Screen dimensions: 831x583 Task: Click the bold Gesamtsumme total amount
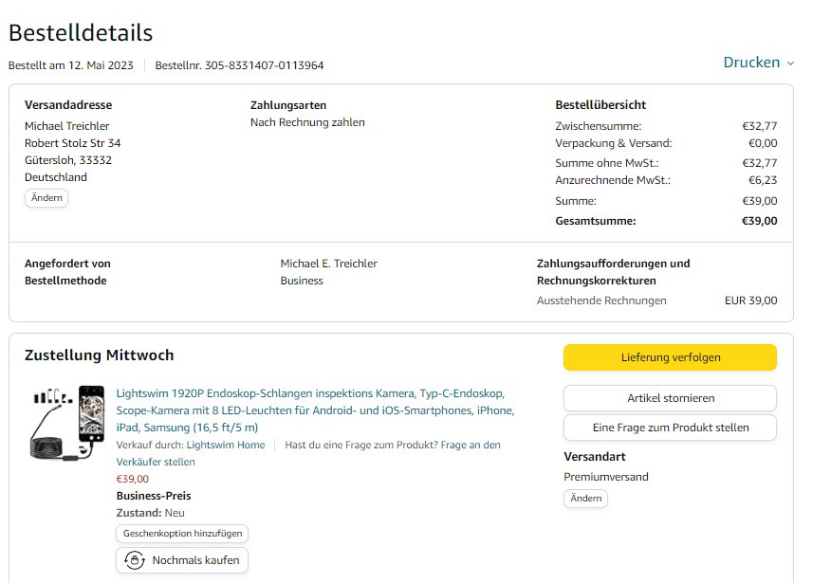(759, 221)
